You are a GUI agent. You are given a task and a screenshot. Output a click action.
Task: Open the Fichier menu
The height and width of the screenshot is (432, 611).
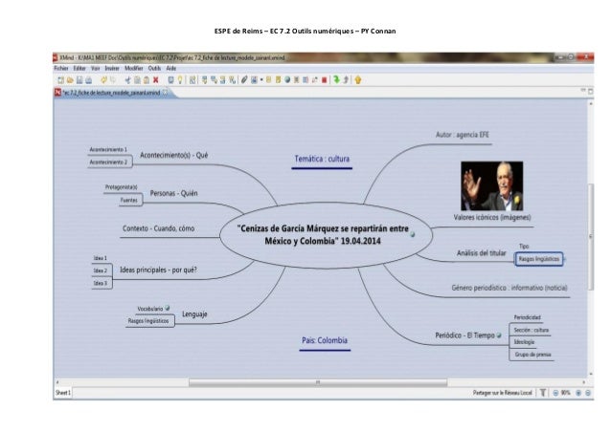61,68
